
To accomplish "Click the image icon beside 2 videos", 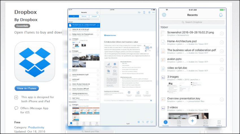I will (163, 108).
